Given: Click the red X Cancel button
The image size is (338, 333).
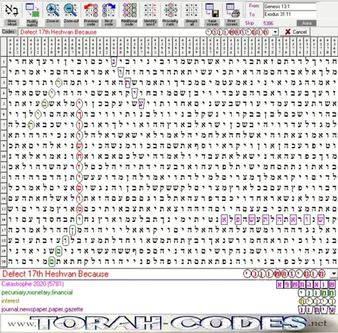Looking at the screenshot, I should point(296,32).
